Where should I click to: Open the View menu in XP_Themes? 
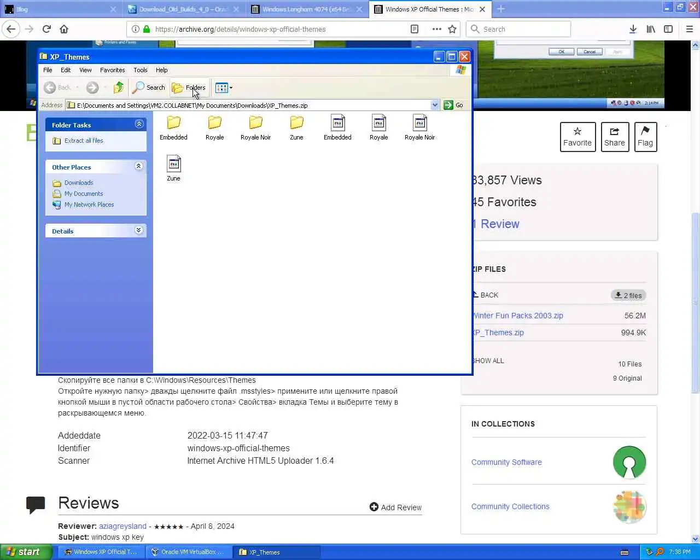85,70
